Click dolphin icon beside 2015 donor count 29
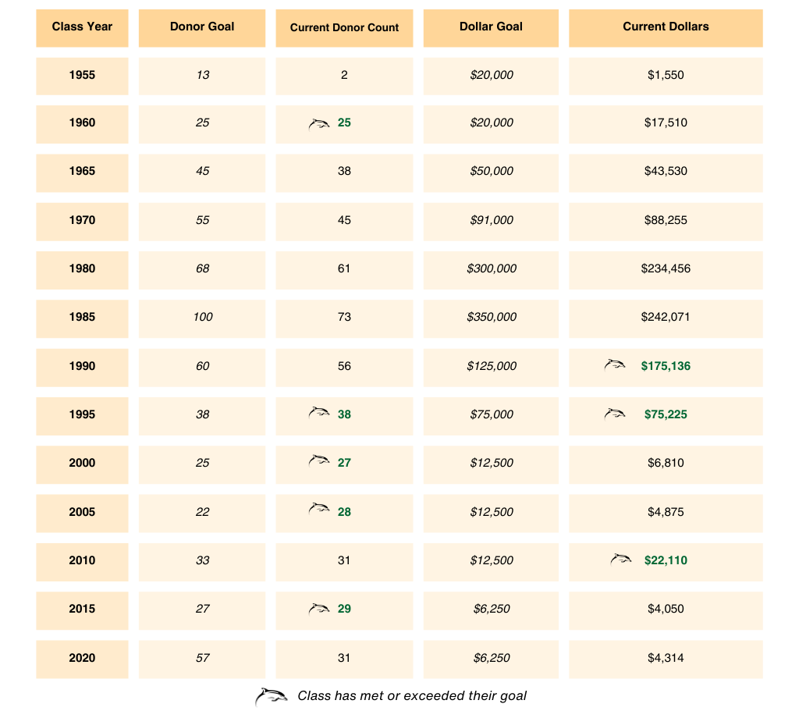 (x=319, y=608)
